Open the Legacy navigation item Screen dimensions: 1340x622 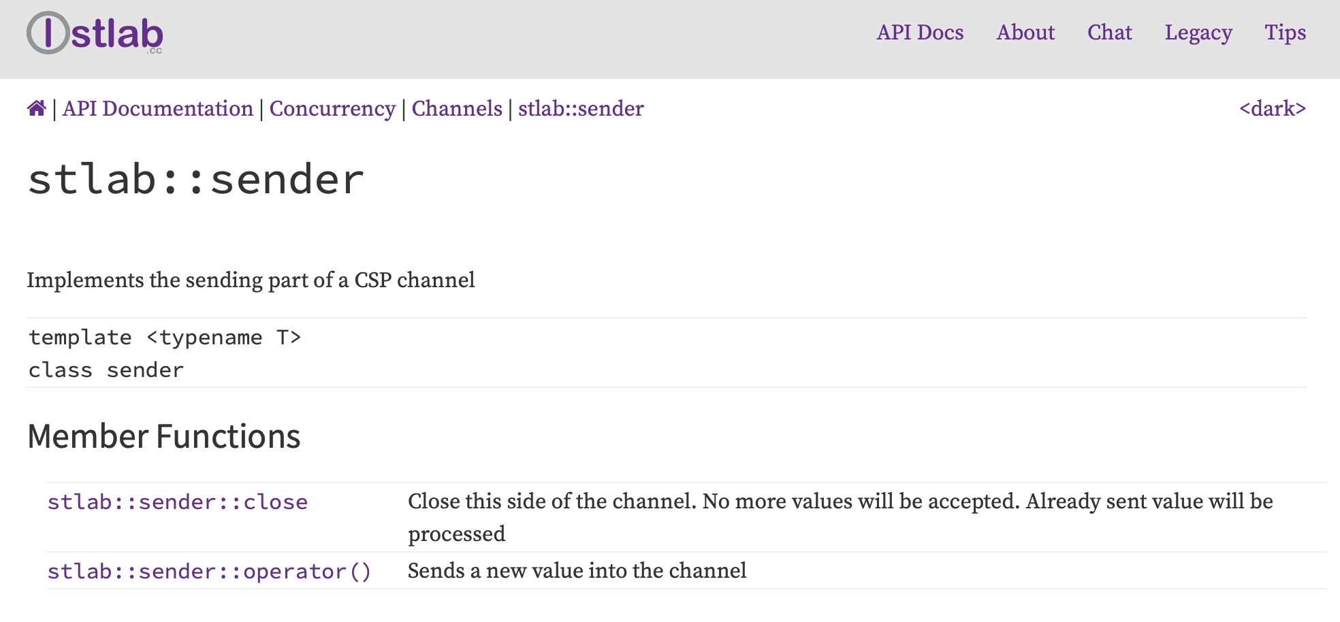[1198, 33]
